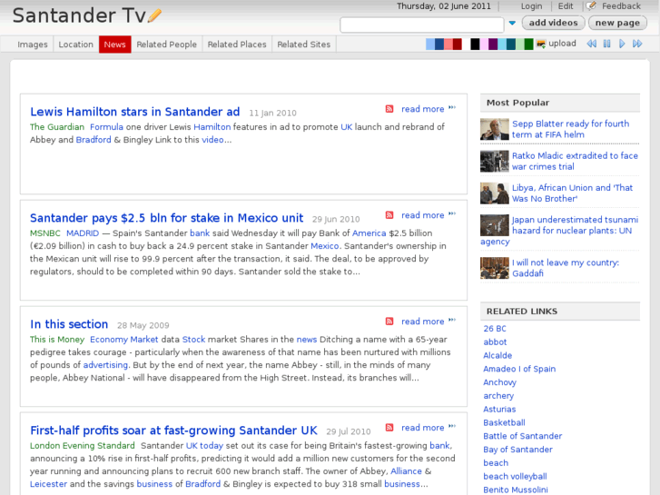Click the fast-forward double-arrow control

[x=637, y=44]
